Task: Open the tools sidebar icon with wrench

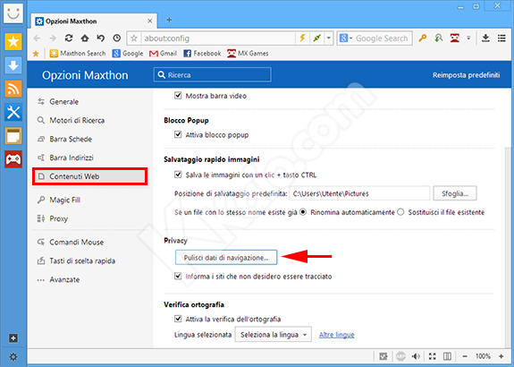Action: click(13, 112)
